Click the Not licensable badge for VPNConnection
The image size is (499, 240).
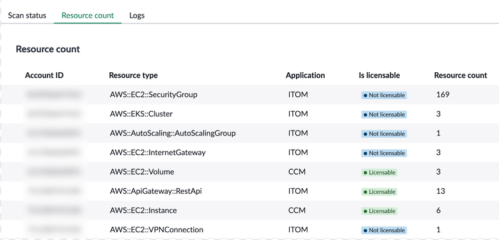point(384,230)
